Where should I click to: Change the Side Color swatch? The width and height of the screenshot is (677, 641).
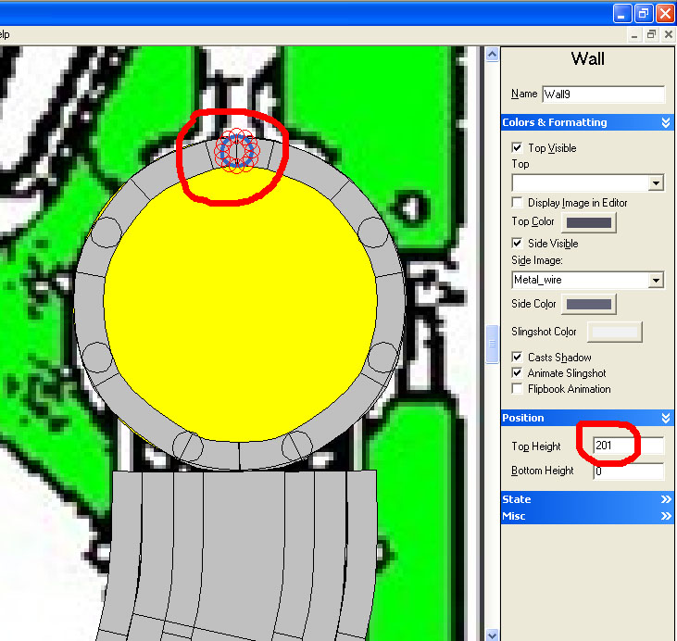(x=589, y=305)
